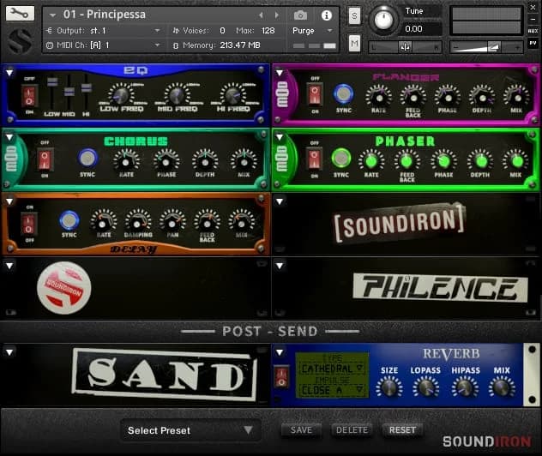Click the Delay sync button
542x456 pixels.
pos(69,220)
